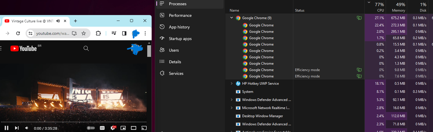Open Chrome Extensions puzzle icon
This screenshot has height=132, width=433.
click(x=98, y=33)
